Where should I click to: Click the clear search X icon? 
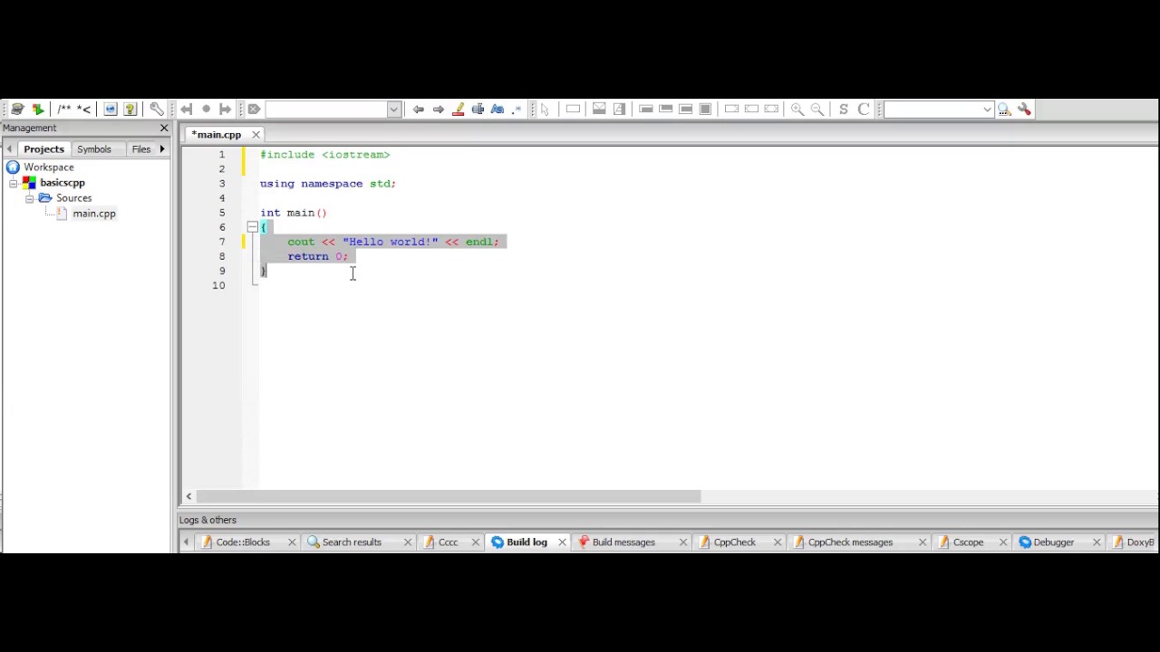254,109
